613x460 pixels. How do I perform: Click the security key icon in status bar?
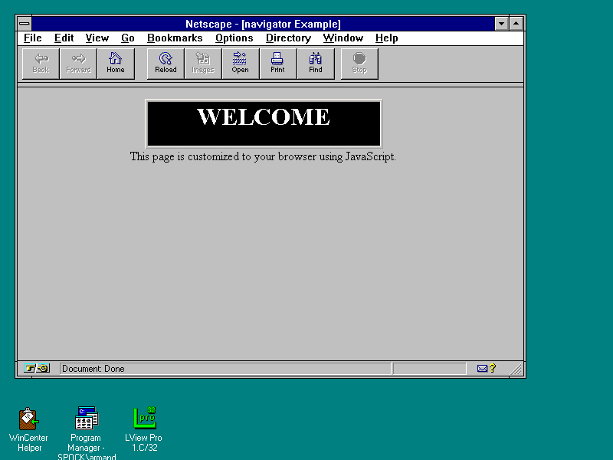(36, 369)
